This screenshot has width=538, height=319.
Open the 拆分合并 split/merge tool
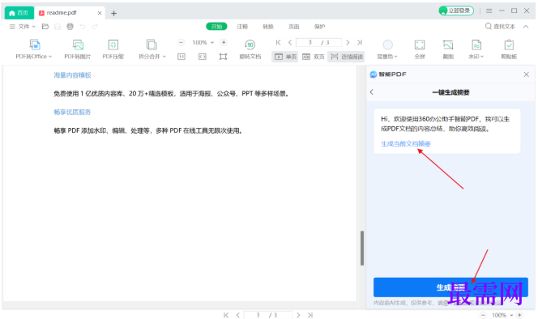pos(152,49)
